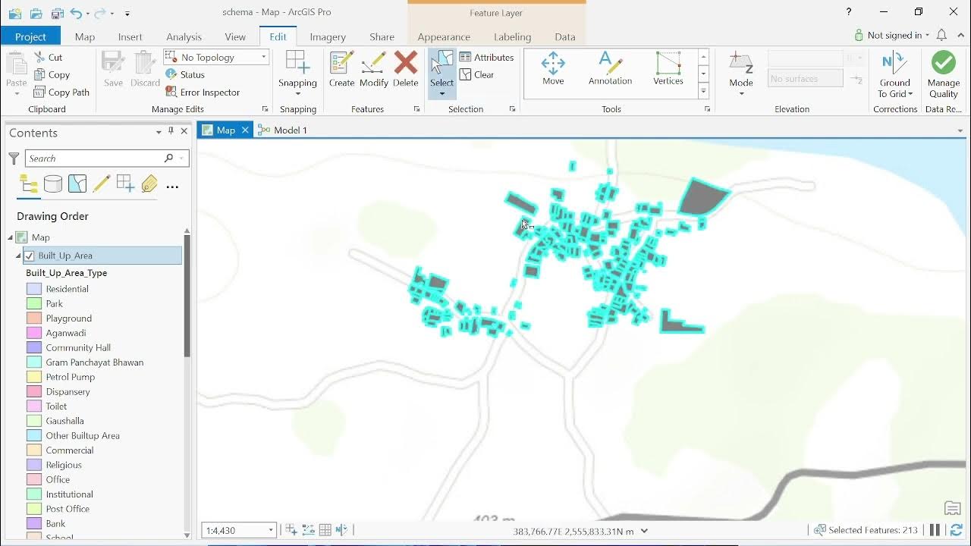
Task: Expand the Select tool dropdown arrow
Action: [x=442, y=94]
